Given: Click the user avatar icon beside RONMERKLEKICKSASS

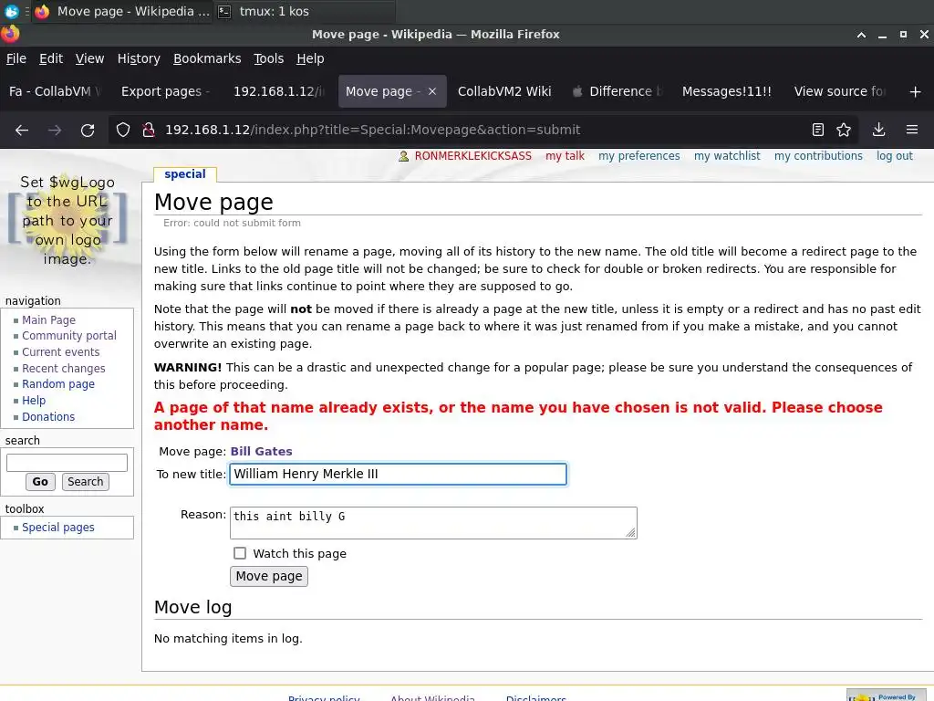Looking at the screenshot, I should [x=404, y=156].
